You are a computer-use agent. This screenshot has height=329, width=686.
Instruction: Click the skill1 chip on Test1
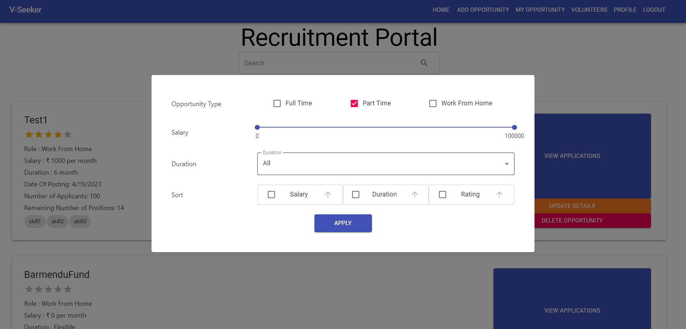35,221
